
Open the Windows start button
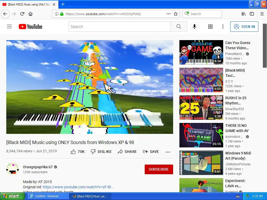(12, 196)
